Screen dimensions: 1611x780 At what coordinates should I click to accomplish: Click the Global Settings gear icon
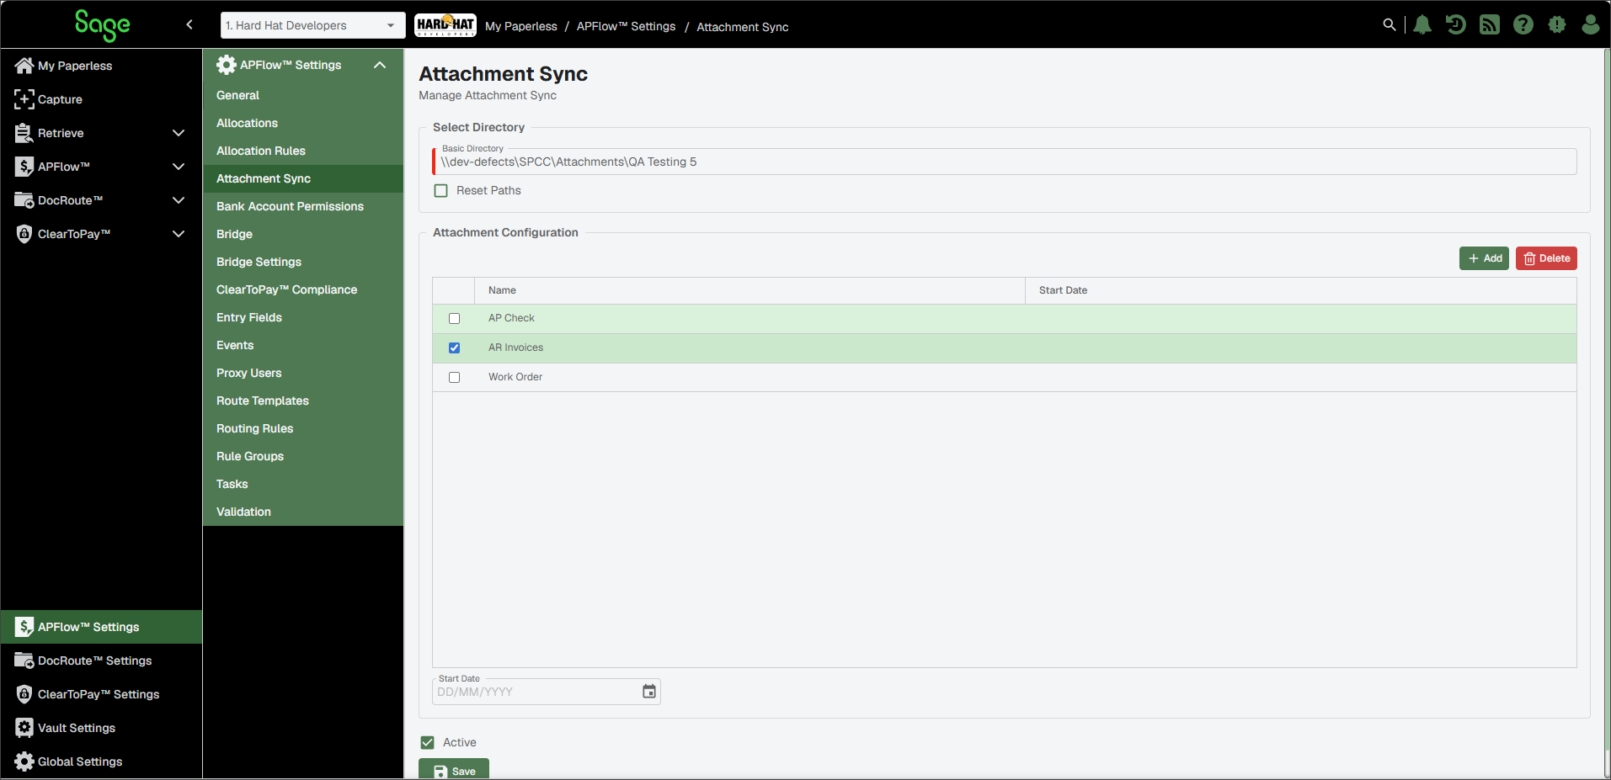24,761
